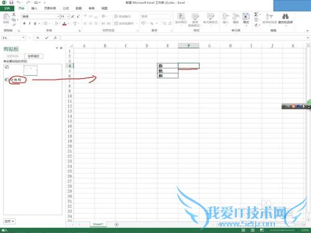Toggle Italic formatting

30,24
